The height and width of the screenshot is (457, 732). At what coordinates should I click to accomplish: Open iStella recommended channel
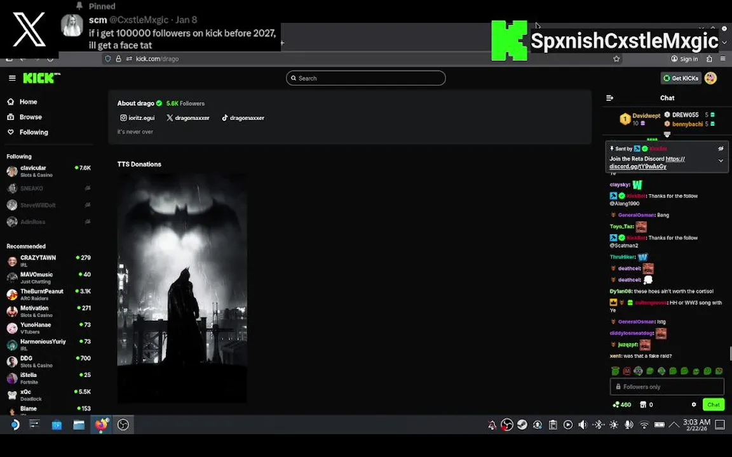48,378
